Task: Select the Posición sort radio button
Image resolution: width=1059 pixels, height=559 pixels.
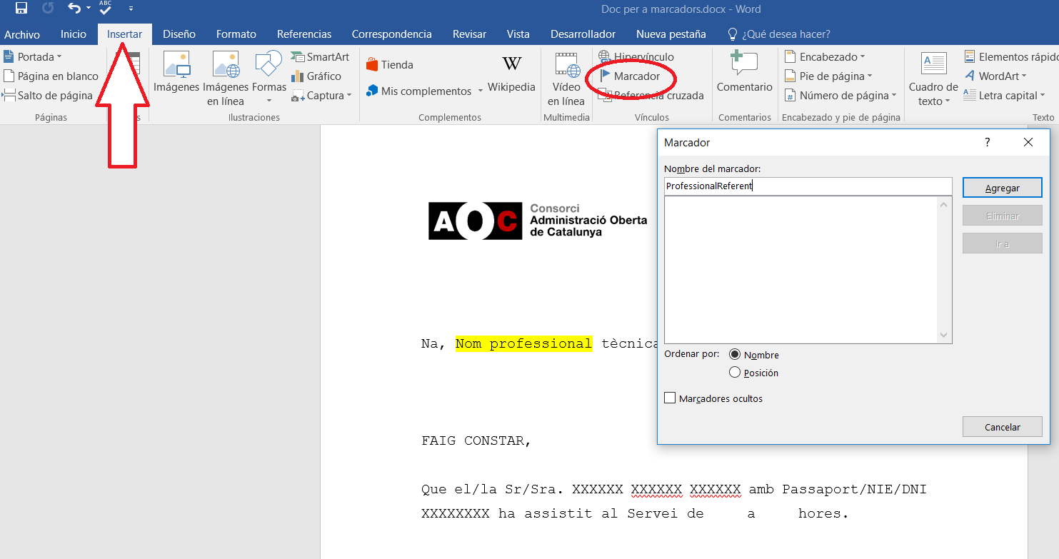Action: pos(735,373)
